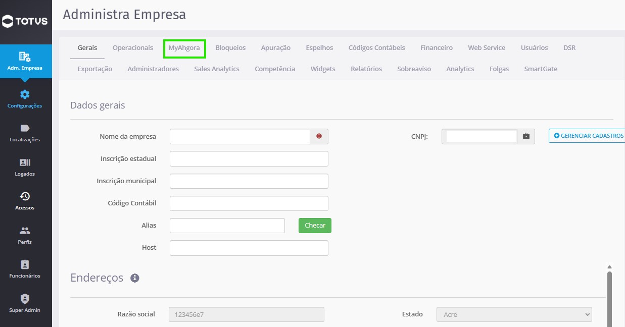The image size is (625, 327).
Task: Expand the Estado dropdown showing Acre
Action: [514, 314]
